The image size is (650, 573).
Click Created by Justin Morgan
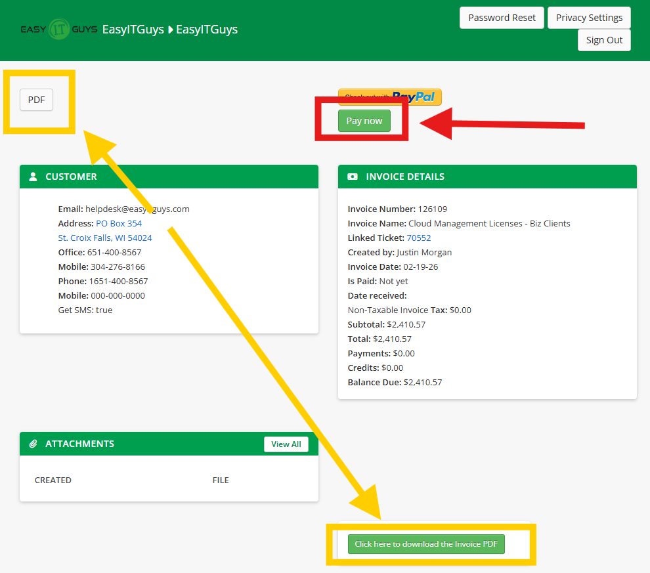(400, 252)
